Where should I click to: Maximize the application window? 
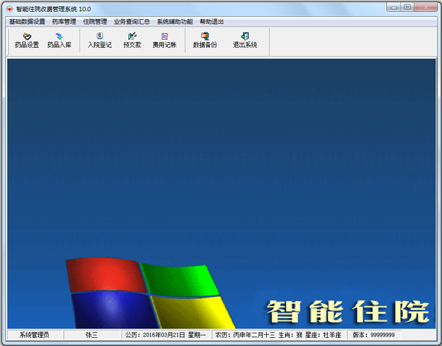point(407,7)
